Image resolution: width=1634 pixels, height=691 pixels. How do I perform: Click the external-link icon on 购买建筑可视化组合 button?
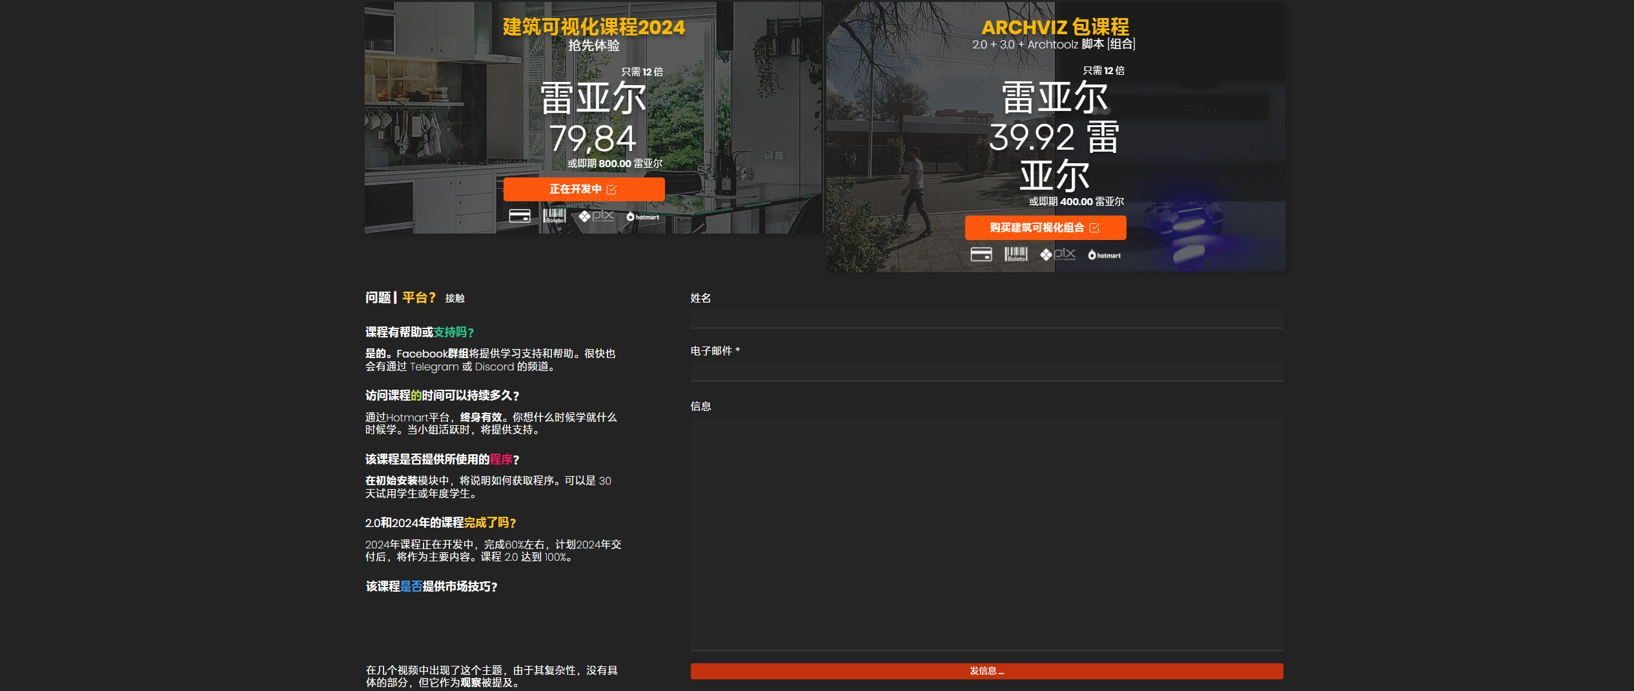pyautogui.click(x=1094, y=228)
